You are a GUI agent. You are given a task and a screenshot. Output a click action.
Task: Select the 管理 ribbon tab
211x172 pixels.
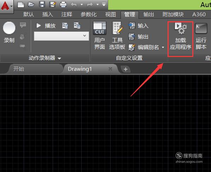point(130,15)
